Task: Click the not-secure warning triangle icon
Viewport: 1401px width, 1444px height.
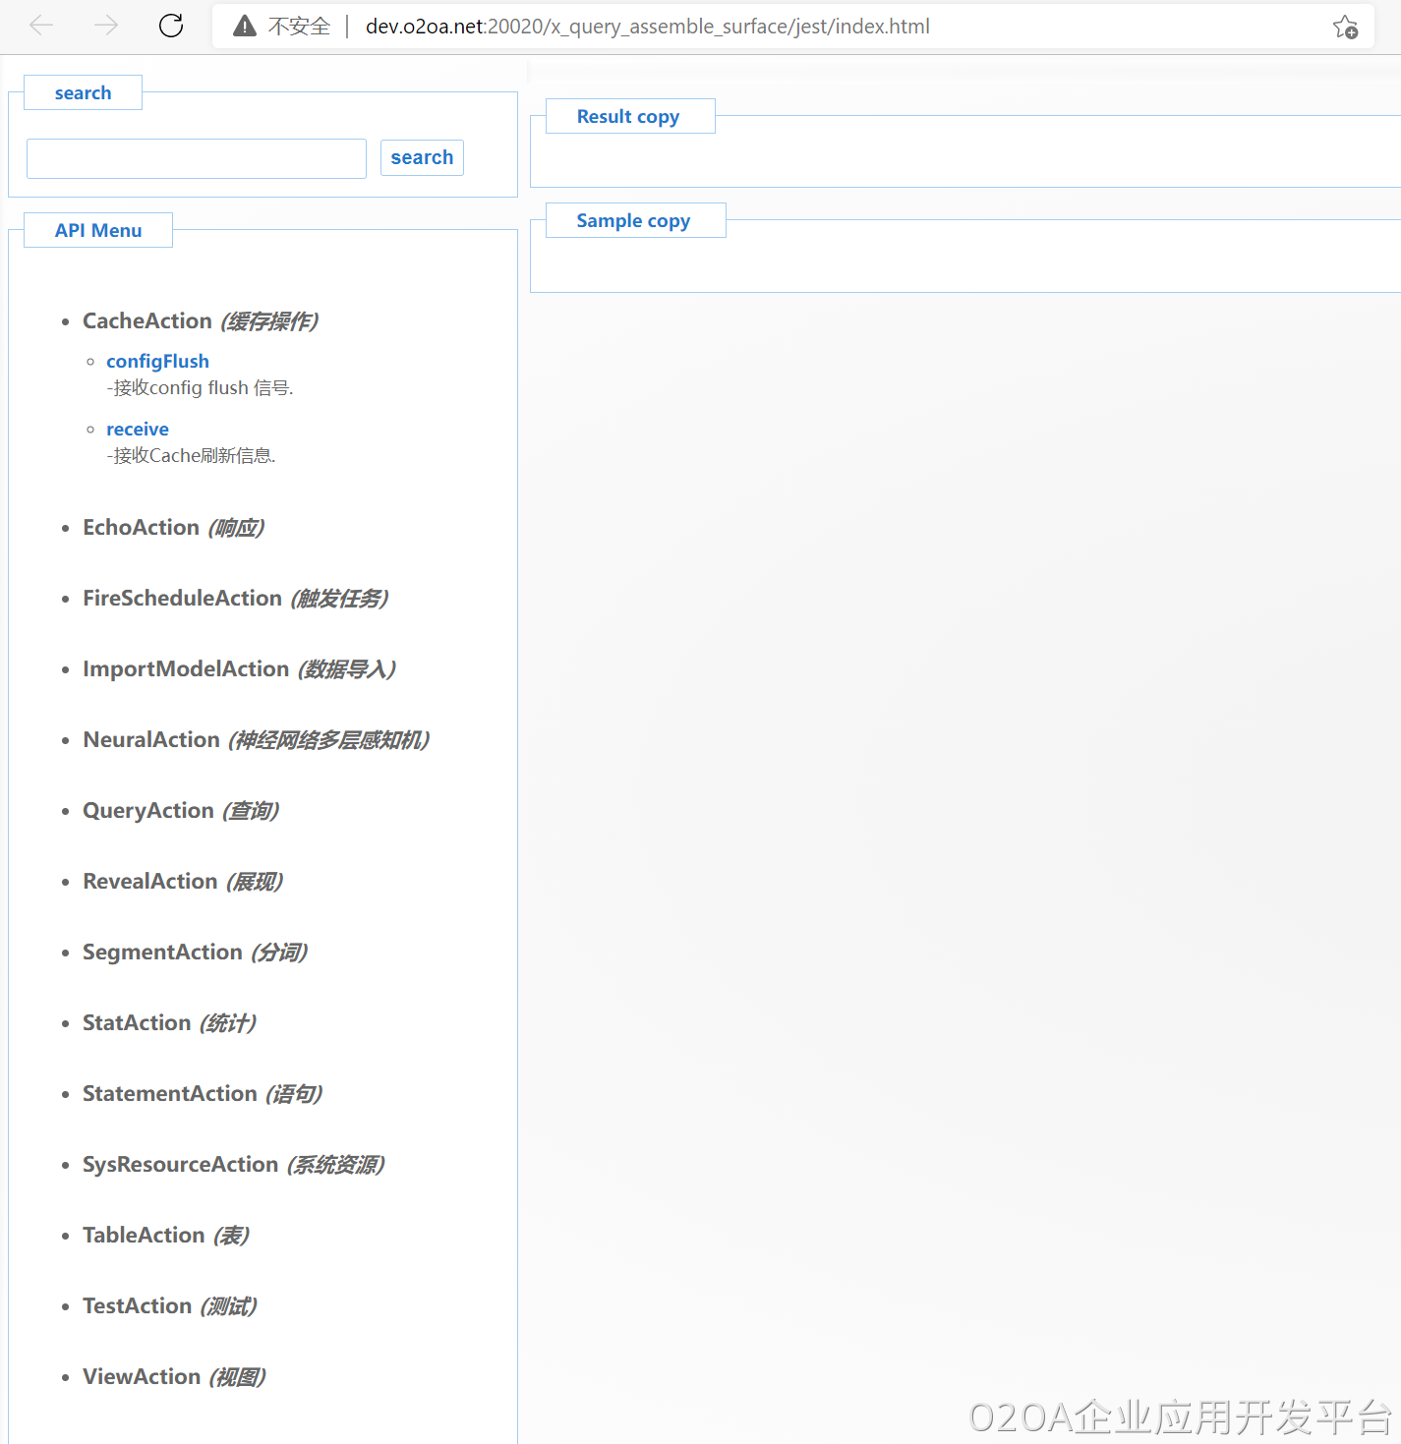Action: coord(245,27)
